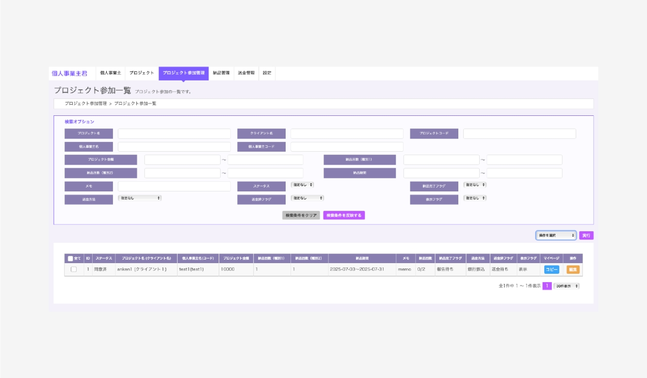The height and width of the screenshot is (378, 647).
Task: Click the 送金方法 column header
Action: [x=478, y=258]
